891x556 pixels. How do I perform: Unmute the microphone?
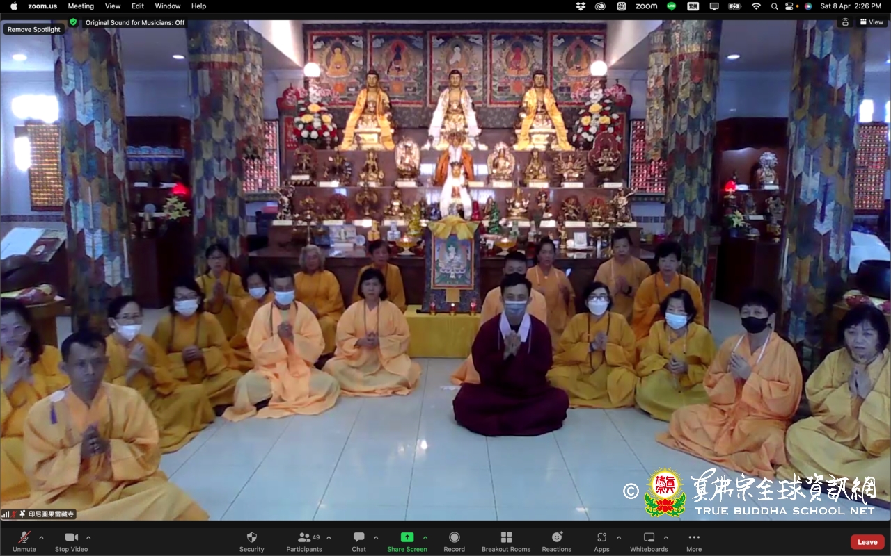click(24, 538)
